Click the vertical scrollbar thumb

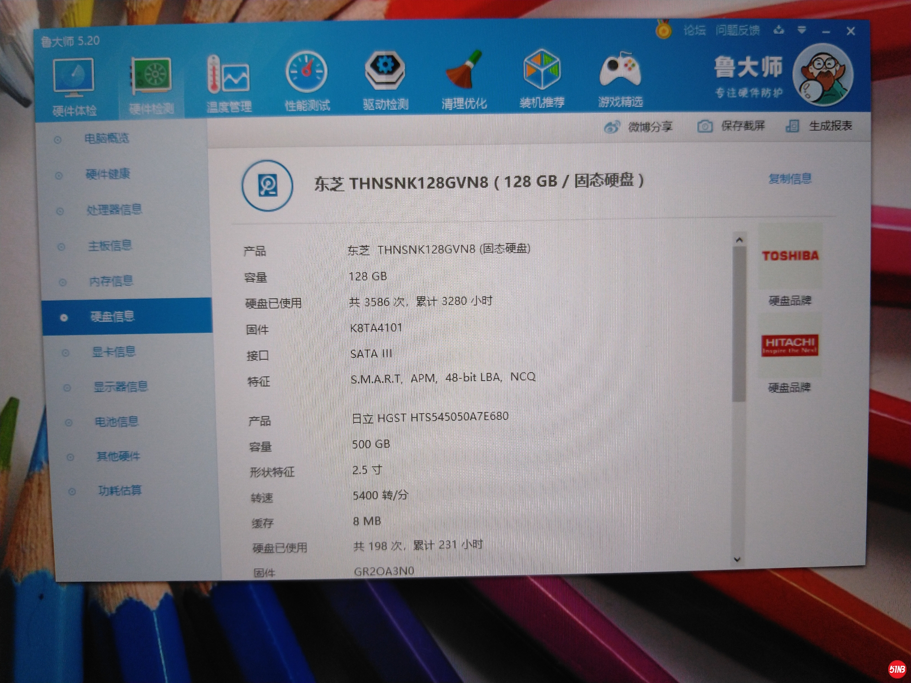pos(739,323)
